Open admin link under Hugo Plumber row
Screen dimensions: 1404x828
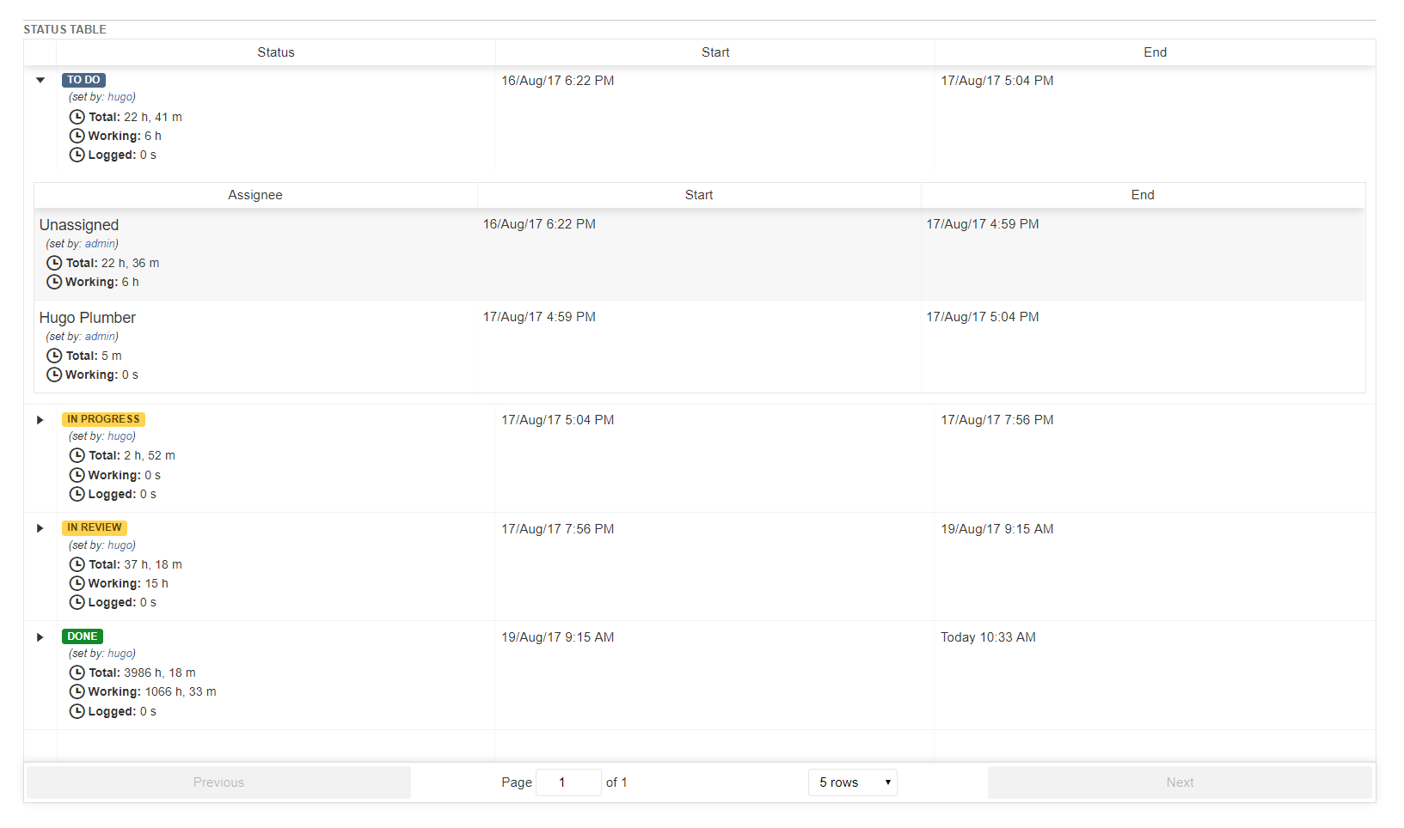coord(100,337)
